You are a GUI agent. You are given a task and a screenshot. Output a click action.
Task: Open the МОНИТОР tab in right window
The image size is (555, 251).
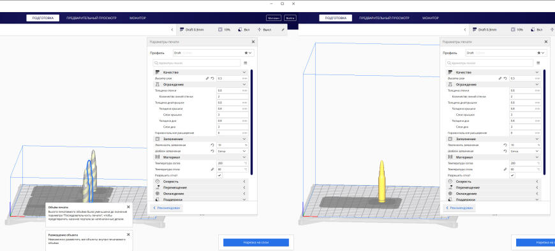[431, 18]
